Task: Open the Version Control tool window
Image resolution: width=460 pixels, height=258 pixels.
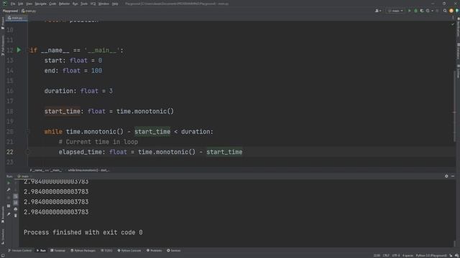Action: (x=19, y=250)
